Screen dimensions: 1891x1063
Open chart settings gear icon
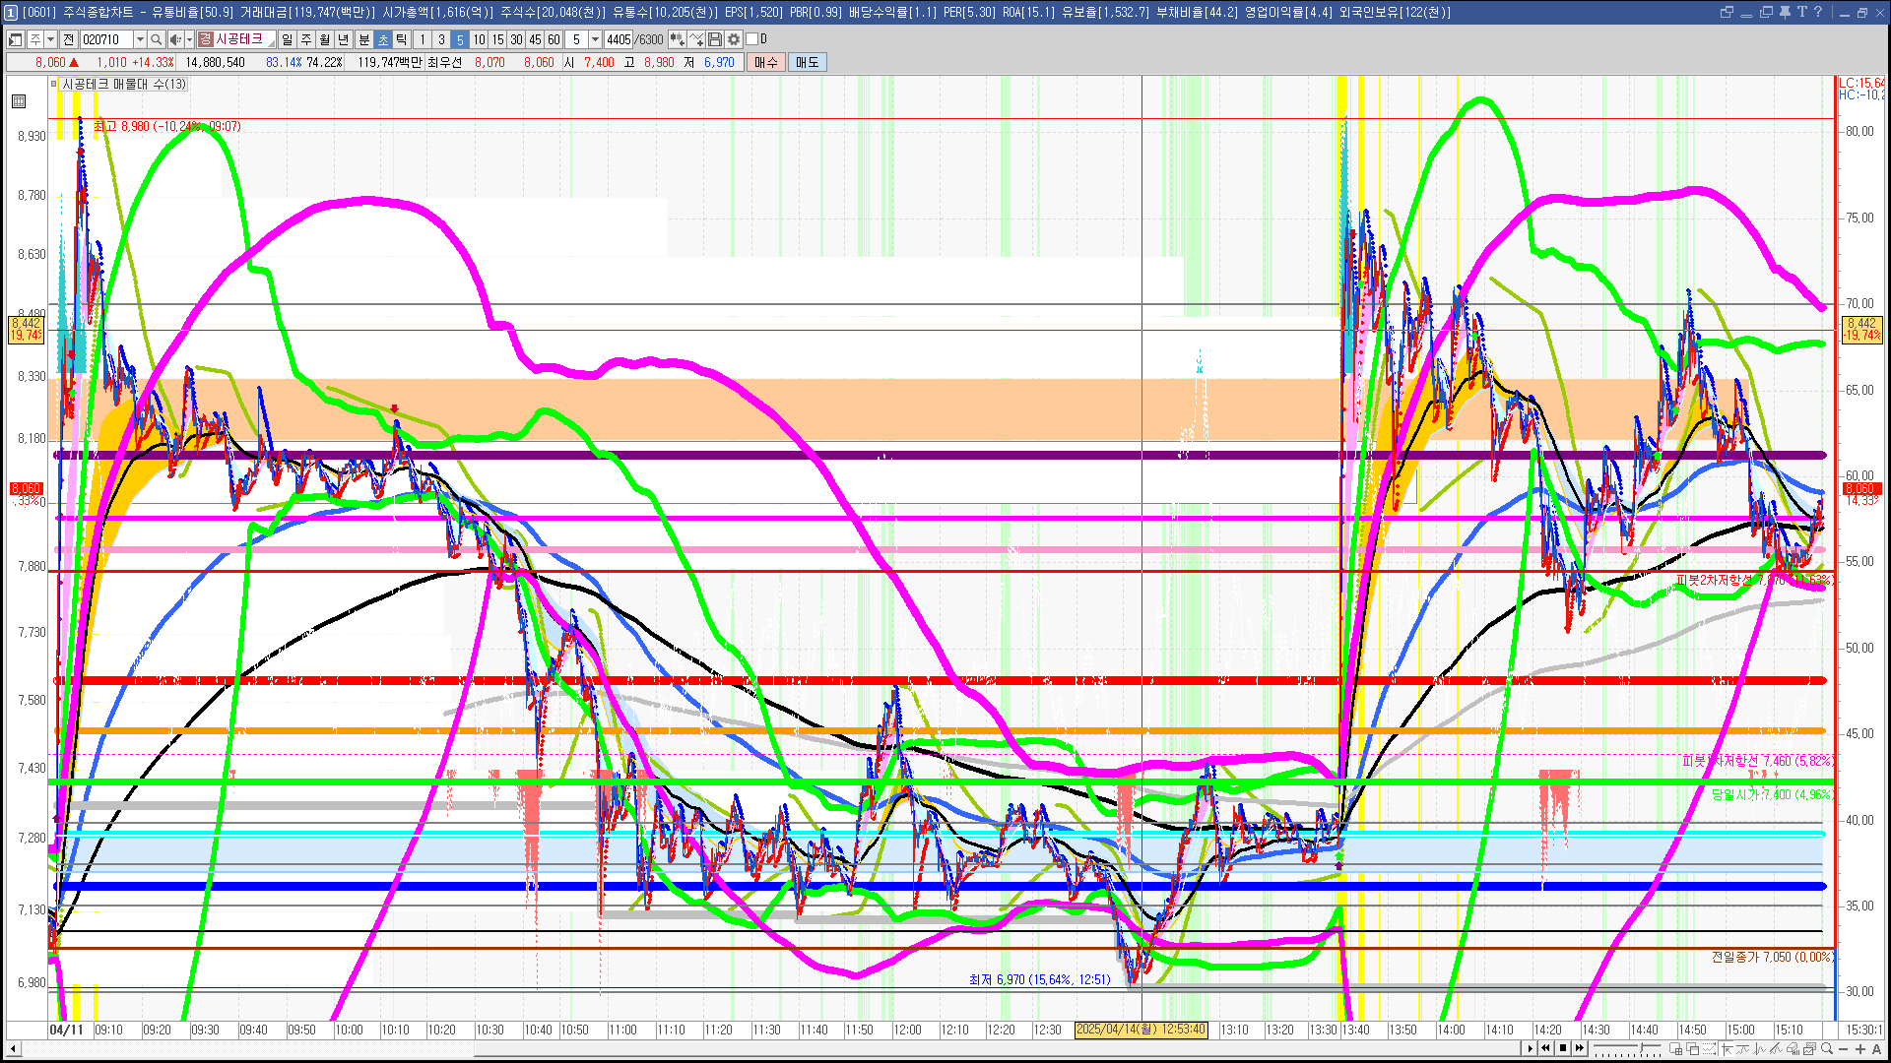(x=734, y=39)
